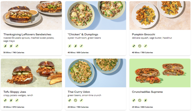Image resolution: width=193 pixels, height=111 pixels.
Task: Click the Pumpkin Gnocchi dish photo
Action: point(160,15)
